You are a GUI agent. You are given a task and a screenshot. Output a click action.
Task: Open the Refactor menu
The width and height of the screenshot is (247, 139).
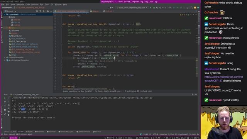[x=35, y=4]
